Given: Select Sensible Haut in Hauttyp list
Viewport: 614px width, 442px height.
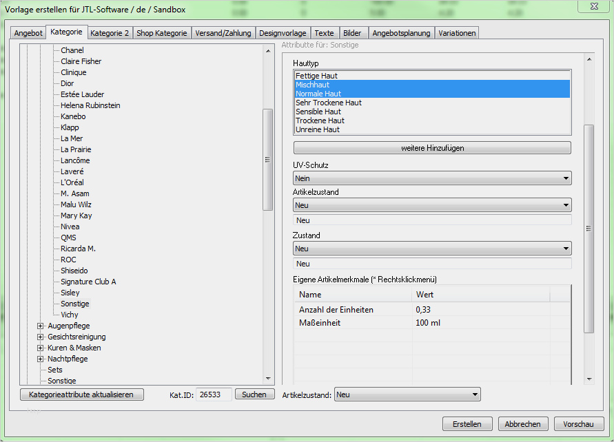Looking at the screenshot, I should (318, 112).
